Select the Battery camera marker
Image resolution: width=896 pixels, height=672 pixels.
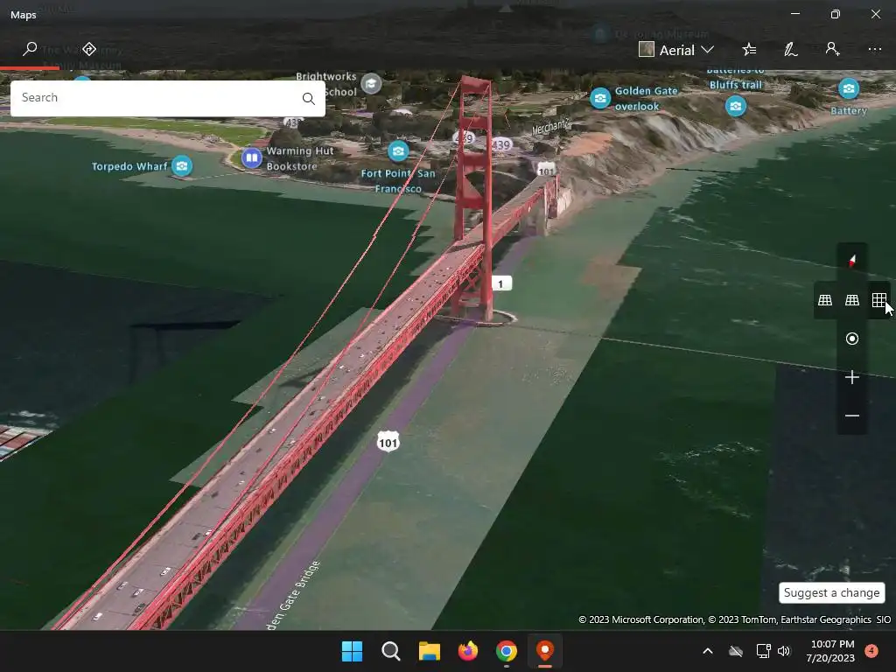point(849,88)
